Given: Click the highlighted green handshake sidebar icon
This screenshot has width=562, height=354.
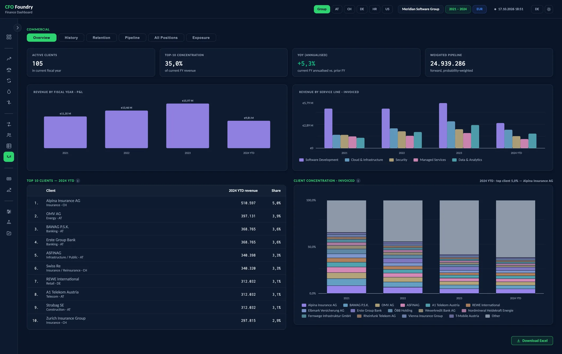Looking at the screenshot, I should point(9,157).
